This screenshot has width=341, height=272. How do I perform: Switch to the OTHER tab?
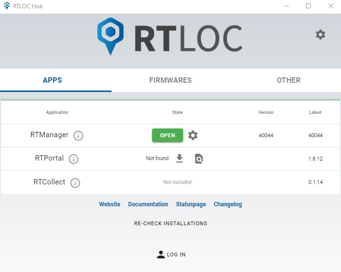pyautogui.click(x=288, y=80)
